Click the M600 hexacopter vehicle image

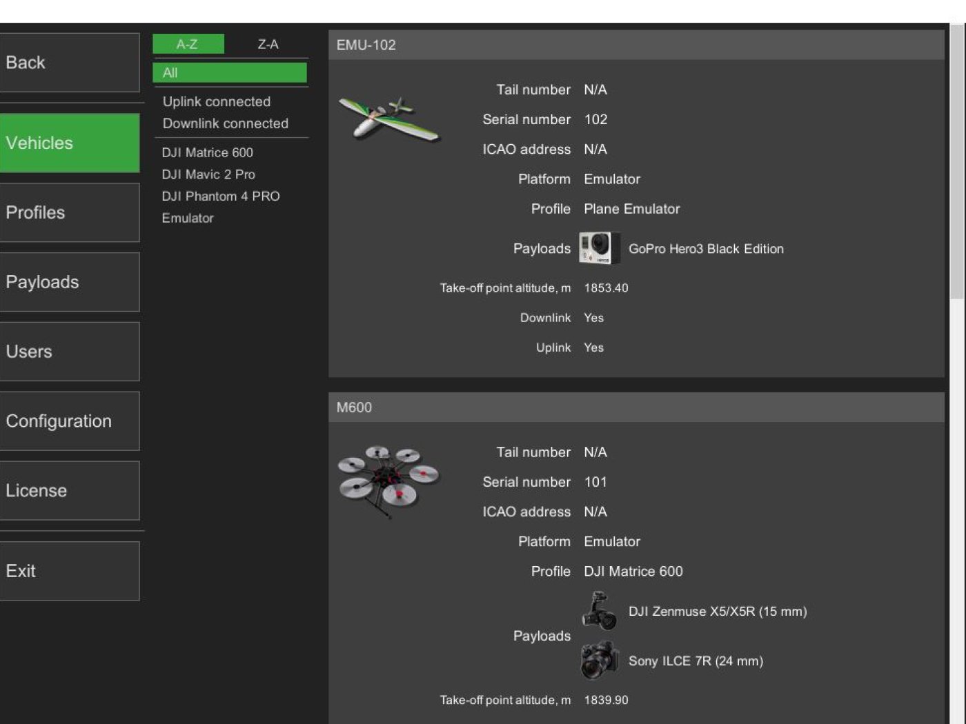pyautogui.click(x=388, y=480)
